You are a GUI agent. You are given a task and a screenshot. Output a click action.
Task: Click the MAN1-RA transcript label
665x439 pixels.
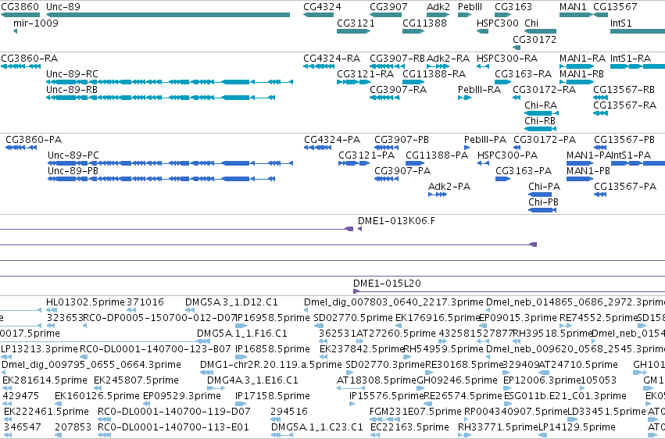tap(582, 58)
